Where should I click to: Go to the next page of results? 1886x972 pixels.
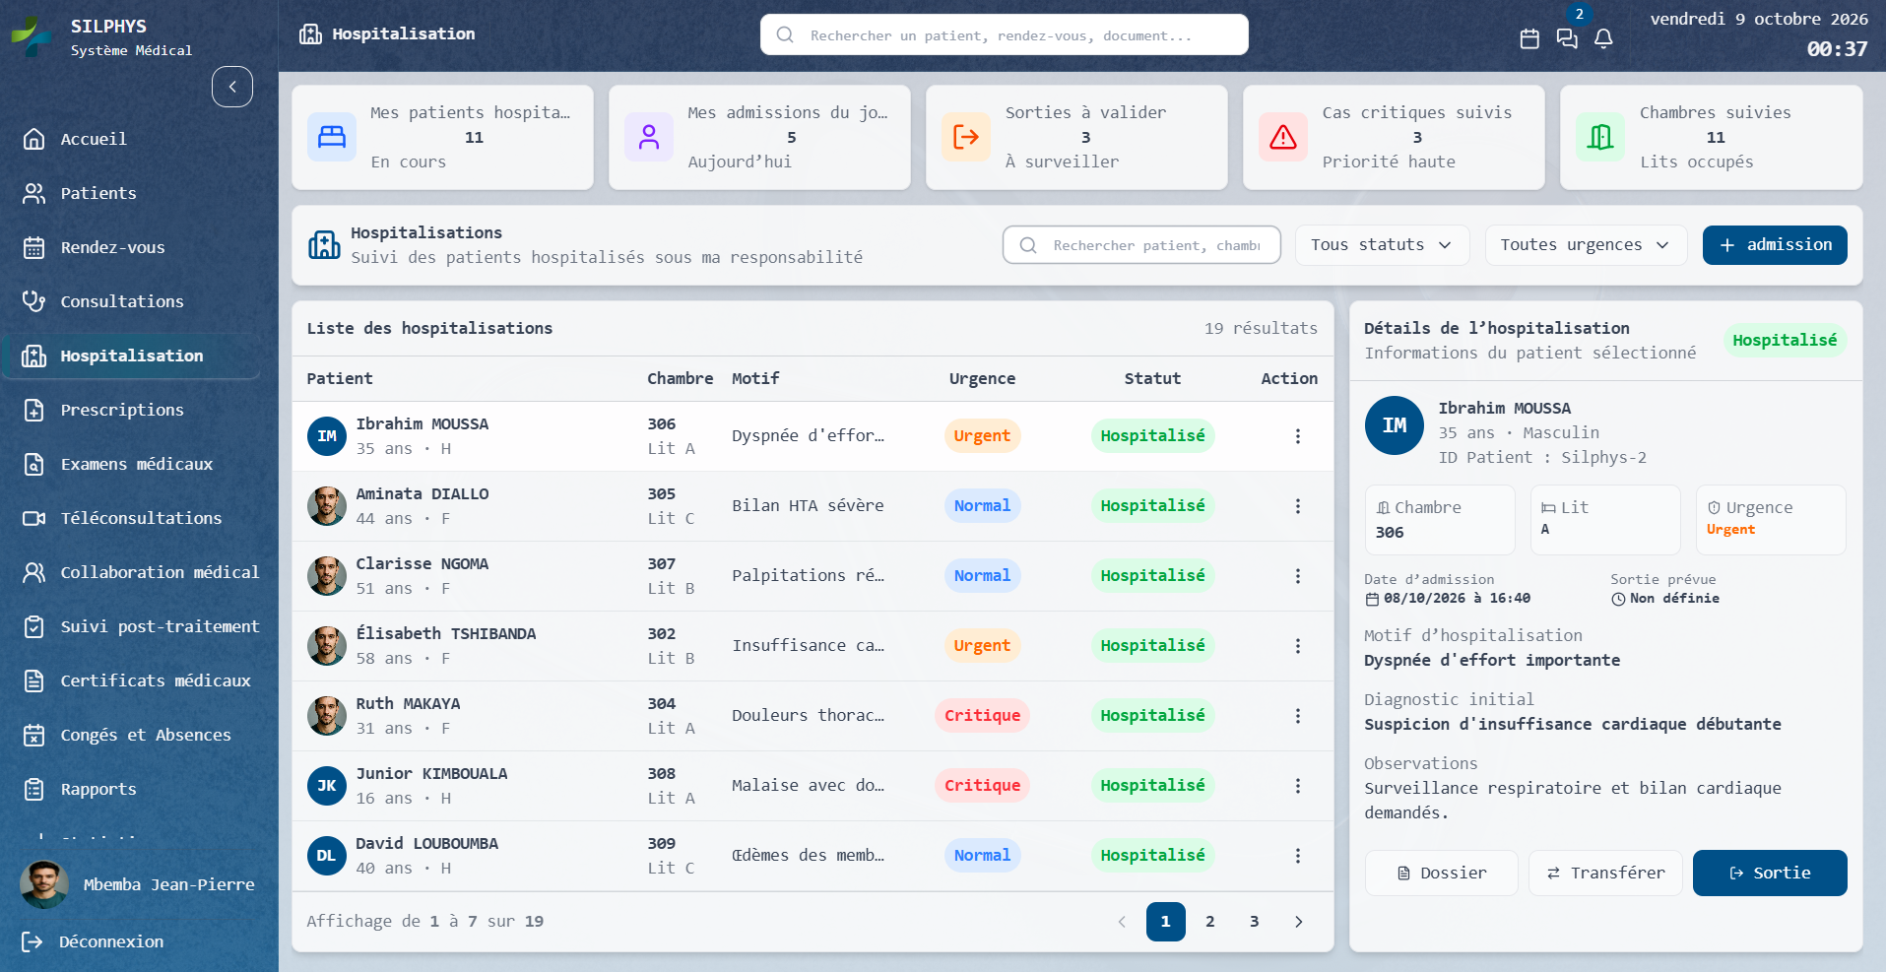pos(1298,922)
